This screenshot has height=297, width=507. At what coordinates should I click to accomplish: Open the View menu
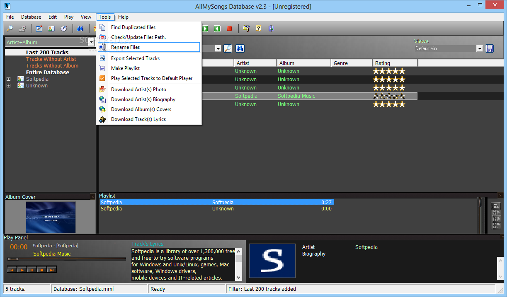[x=86, y=17]
